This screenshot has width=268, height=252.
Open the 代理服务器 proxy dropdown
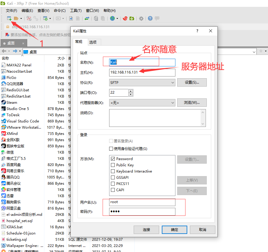pyautogui.click(x=142, y=103)
